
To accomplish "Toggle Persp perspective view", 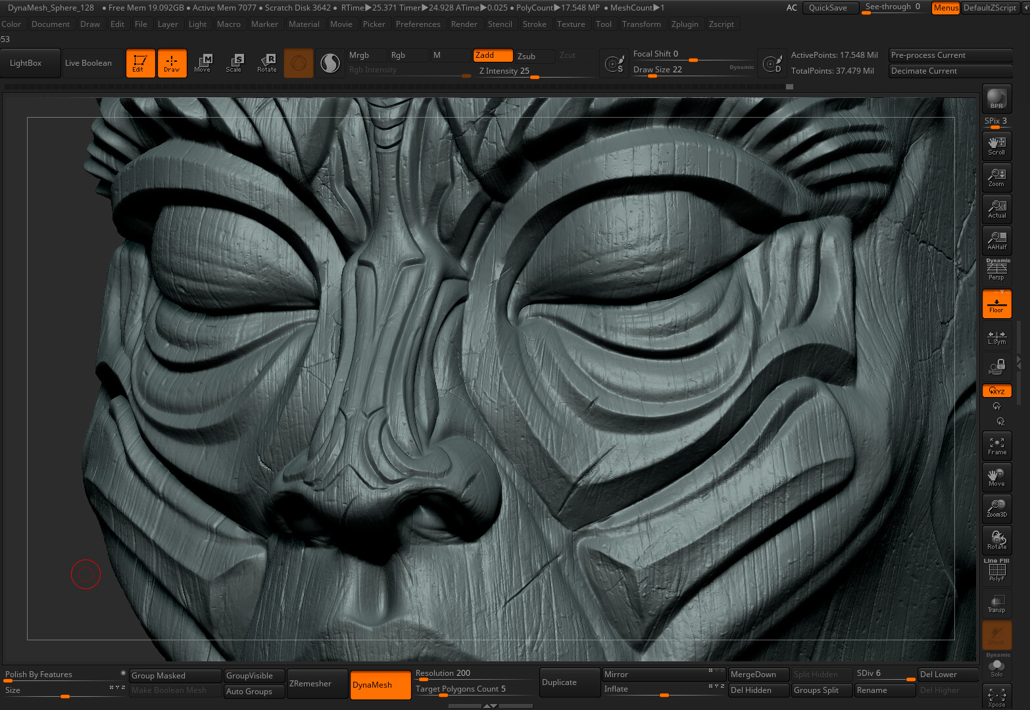I will point(996,270).
